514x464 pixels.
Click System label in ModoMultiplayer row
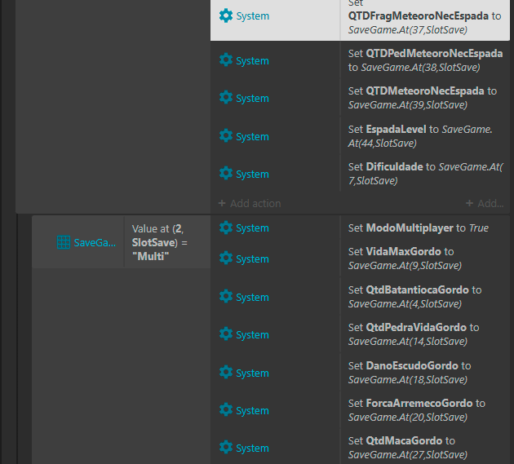pyautogui.click(x=252, y=228)
